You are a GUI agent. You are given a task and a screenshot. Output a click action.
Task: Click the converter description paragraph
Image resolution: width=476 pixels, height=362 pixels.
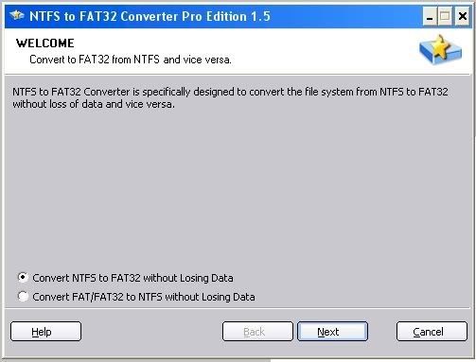(230, 97)
